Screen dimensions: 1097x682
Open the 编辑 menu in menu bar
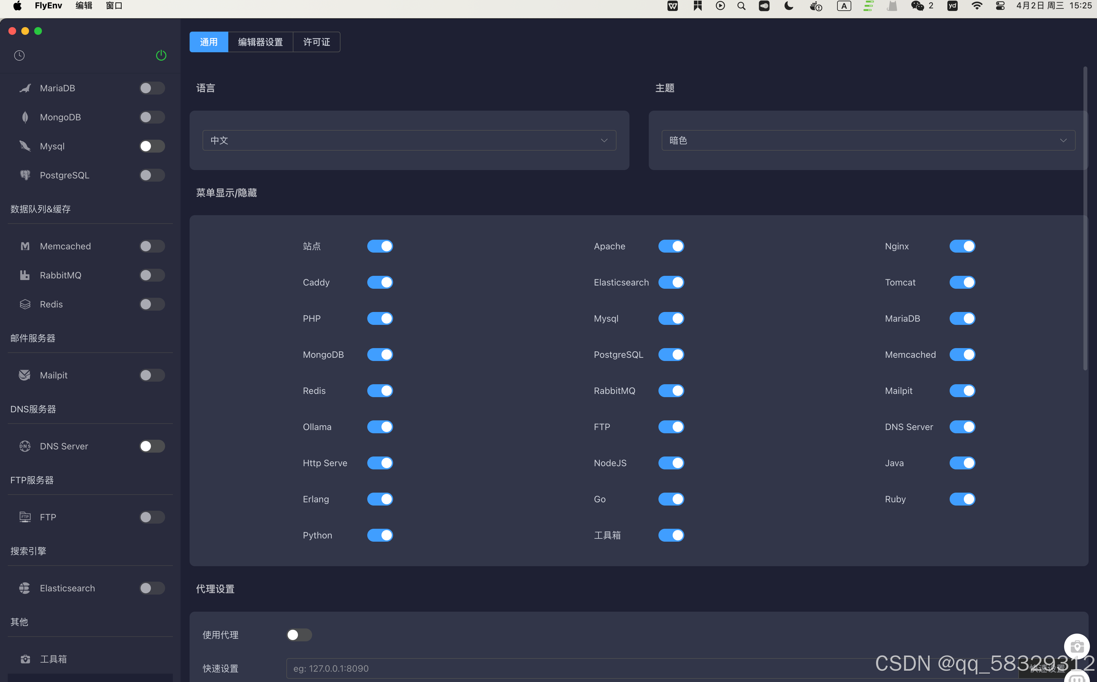[84, 6]
